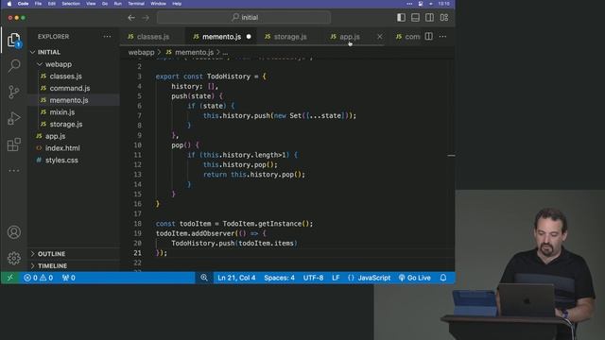Open the Run and Debug view
This screenshot has height=340, width=605.
click(x=14, y=118)
